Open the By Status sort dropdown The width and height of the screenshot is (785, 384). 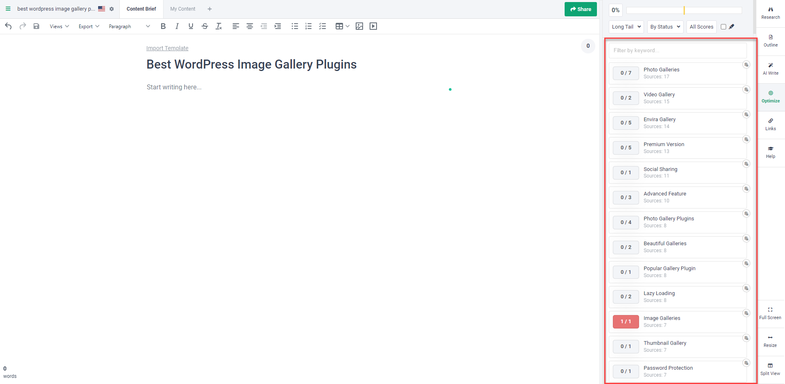point(665,27)
